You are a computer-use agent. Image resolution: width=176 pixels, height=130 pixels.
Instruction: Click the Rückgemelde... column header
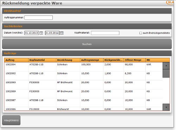[113, 60]
